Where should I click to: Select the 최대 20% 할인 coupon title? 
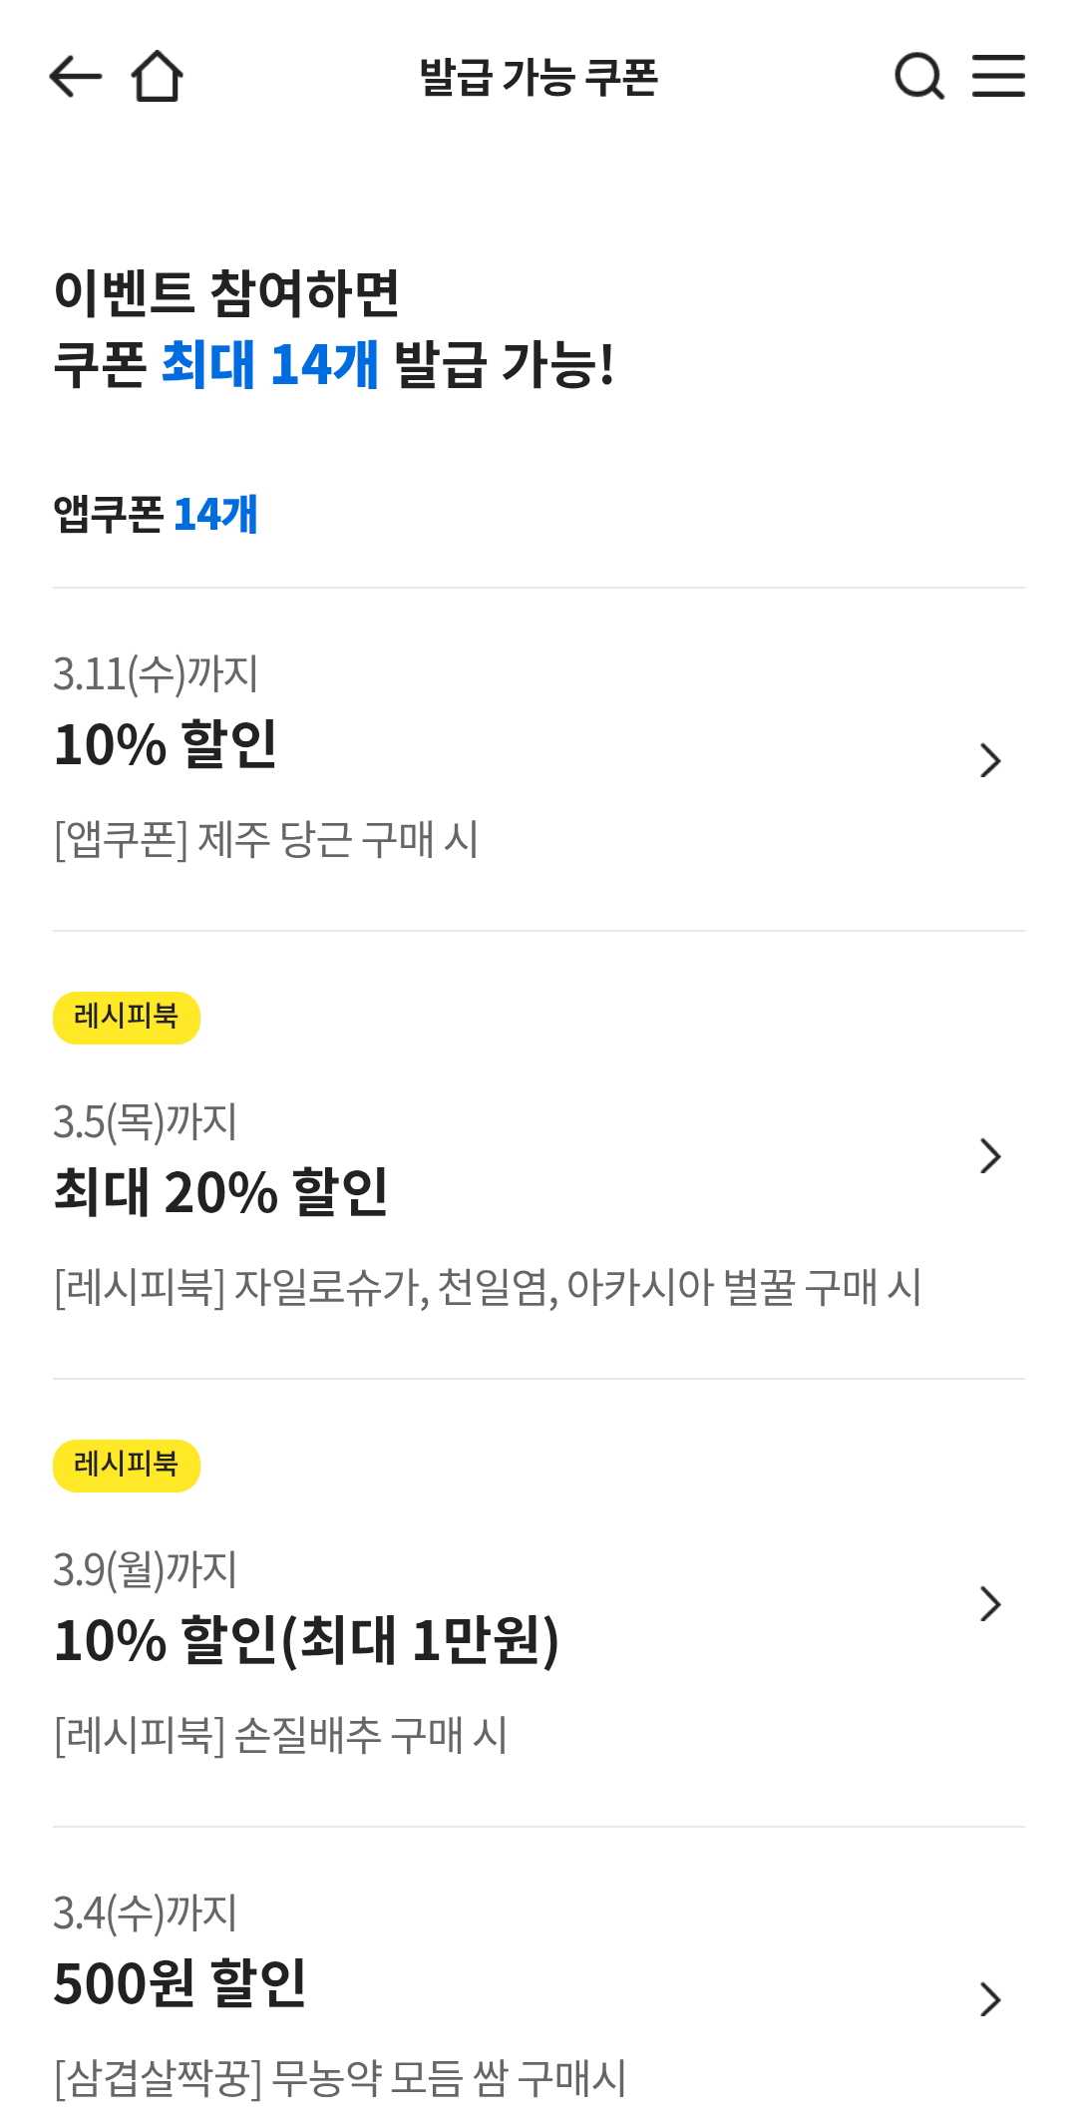[x=220, y=1192]
